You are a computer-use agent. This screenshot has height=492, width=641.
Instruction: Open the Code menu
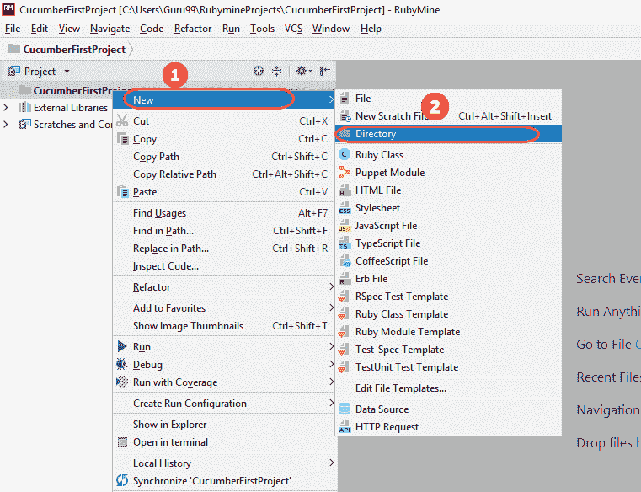tap(152, 29)
